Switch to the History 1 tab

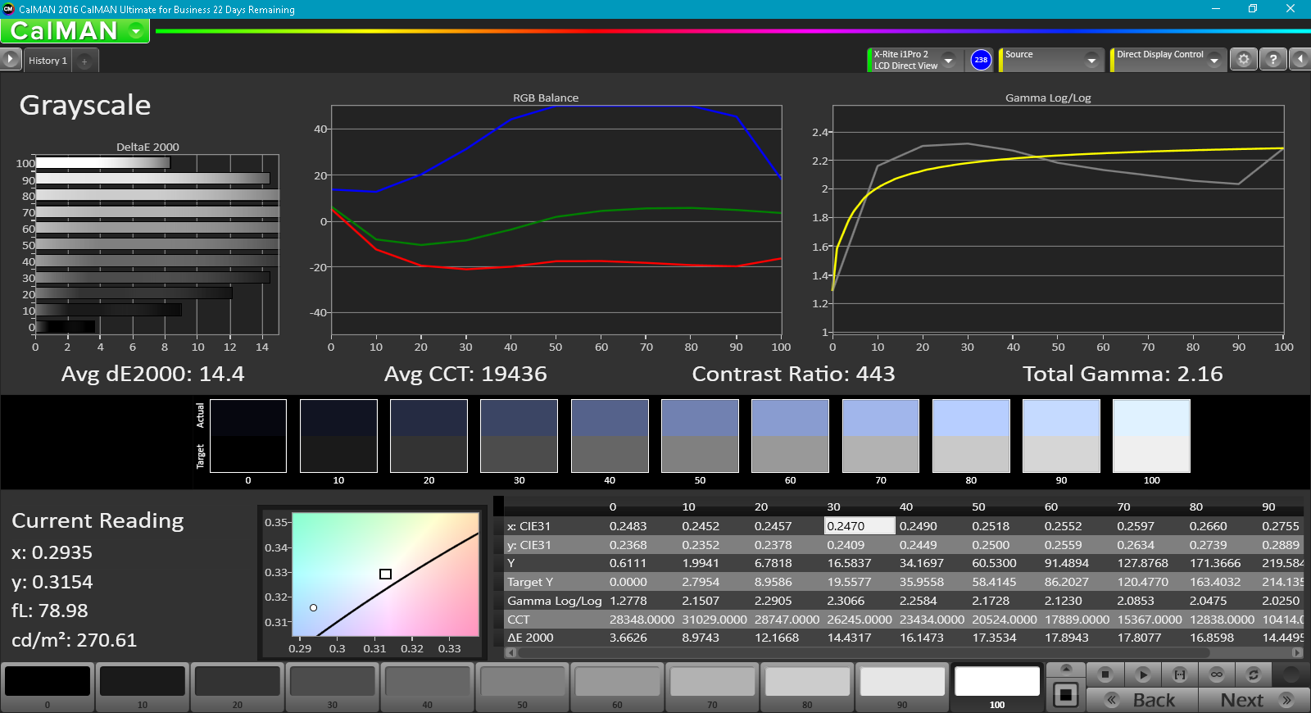click(x=48, y=61)
